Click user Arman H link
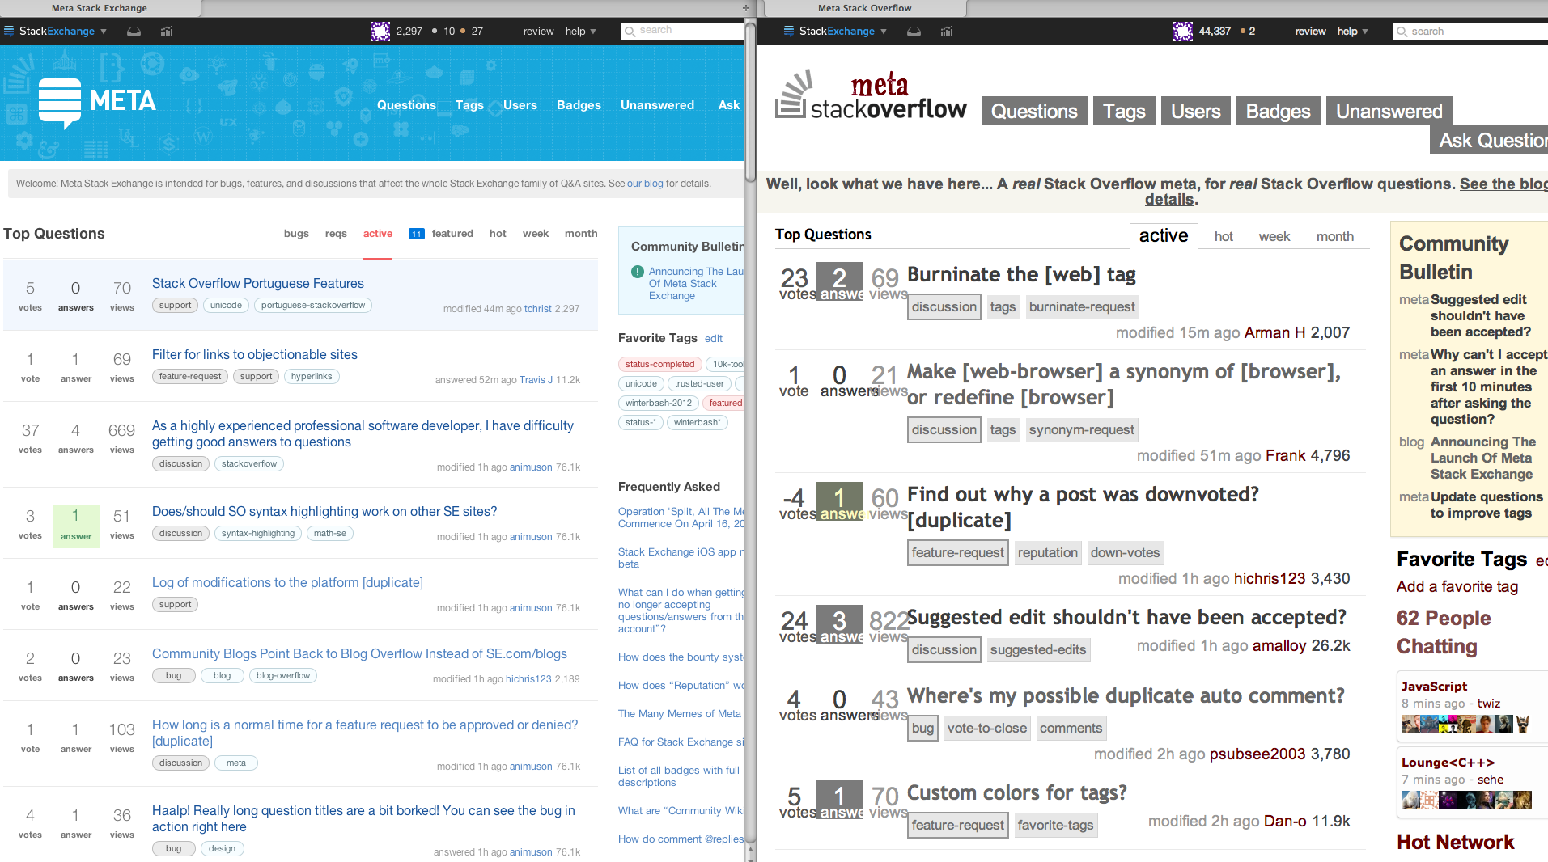Screen dimensions: 1548x862 pyautogui.click(x=1274, y=333)
